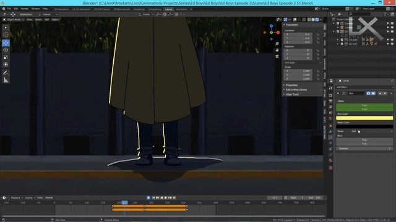Move the Rim effect down
This screenshot has height=222, width=396.
[x=385, y=93]
